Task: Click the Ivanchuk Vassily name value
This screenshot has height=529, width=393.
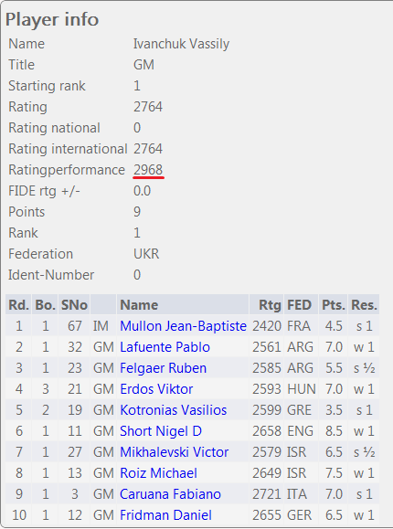Action: click(181, 44)
